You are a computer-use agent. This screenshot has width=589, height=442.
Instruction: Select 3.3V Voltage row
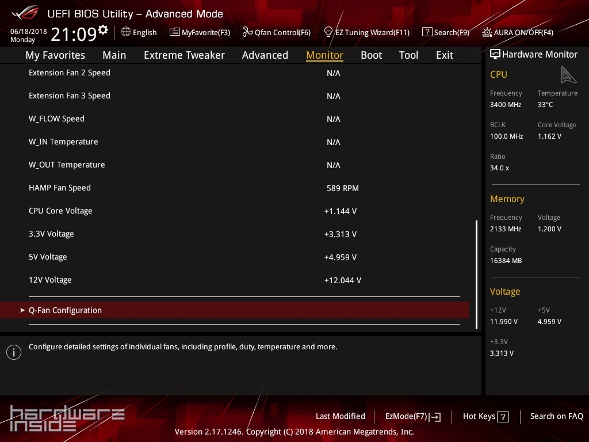[235, 234]
